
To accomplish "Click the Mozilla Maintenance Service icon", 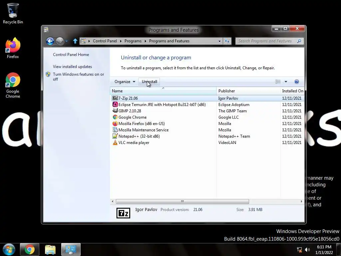I will (x=115, y=130).
